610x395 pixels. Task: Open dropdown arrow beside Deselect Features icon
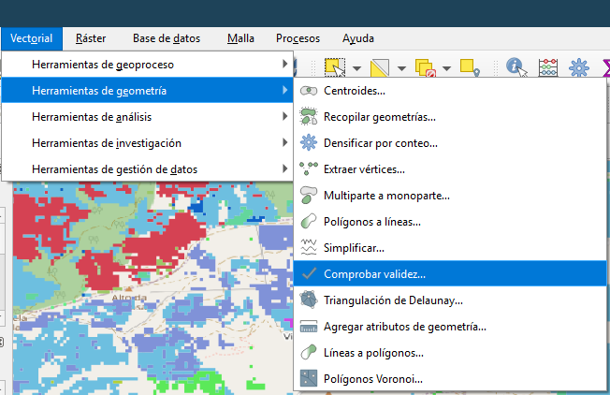click(x=446, y=67)
